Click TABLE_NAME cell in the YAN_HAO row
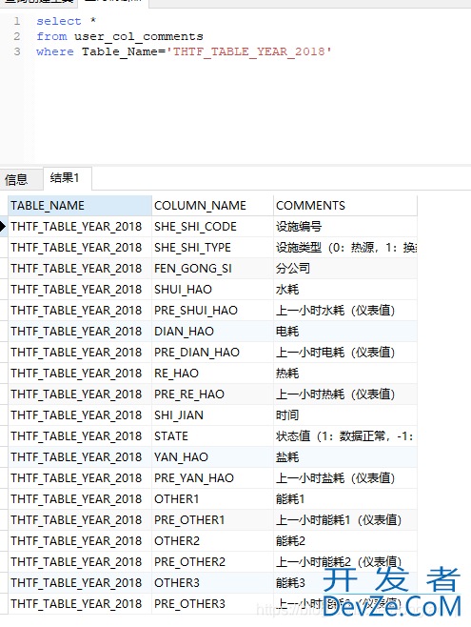The width and height of the screenshot is (471, 627). pyautogui.click(x=80, y=457)
